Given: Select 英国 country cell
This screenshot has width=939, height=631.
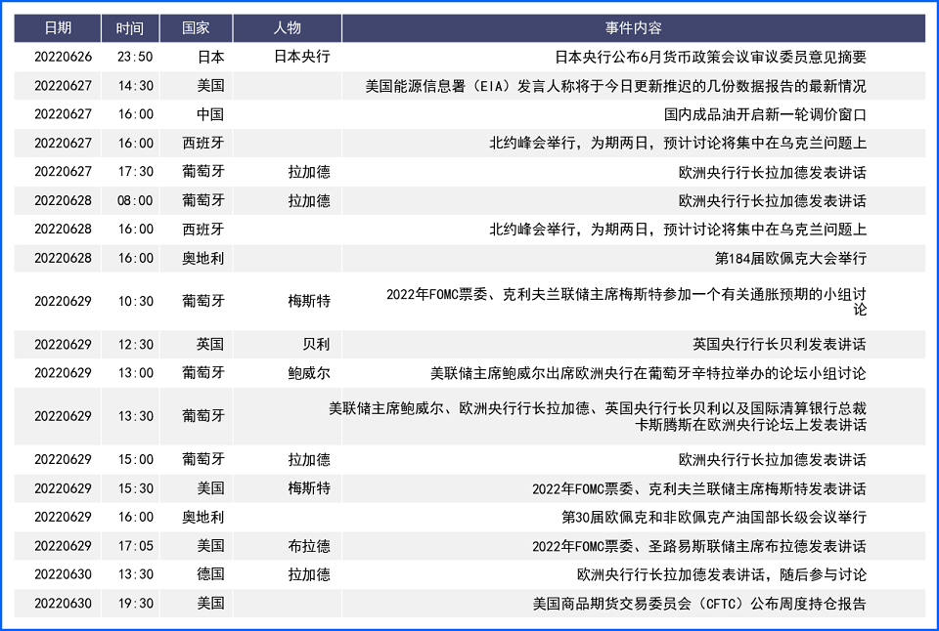Looking at the screenshot, I should coord(210,345).
